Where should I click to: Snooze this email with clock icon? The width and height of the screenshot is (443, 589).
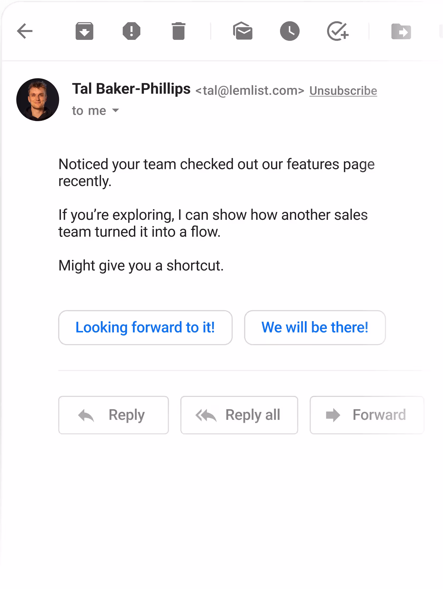click(x=290, y=31)
